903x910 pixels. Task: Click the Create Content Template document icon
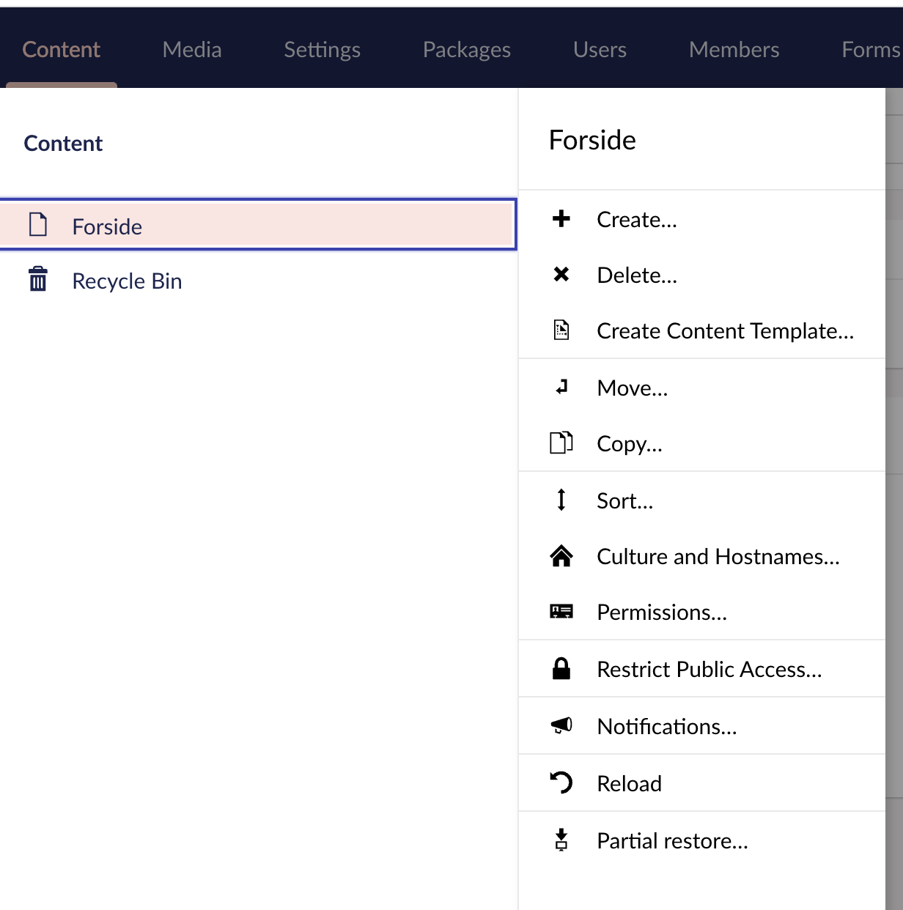click(x=561, y=330)
